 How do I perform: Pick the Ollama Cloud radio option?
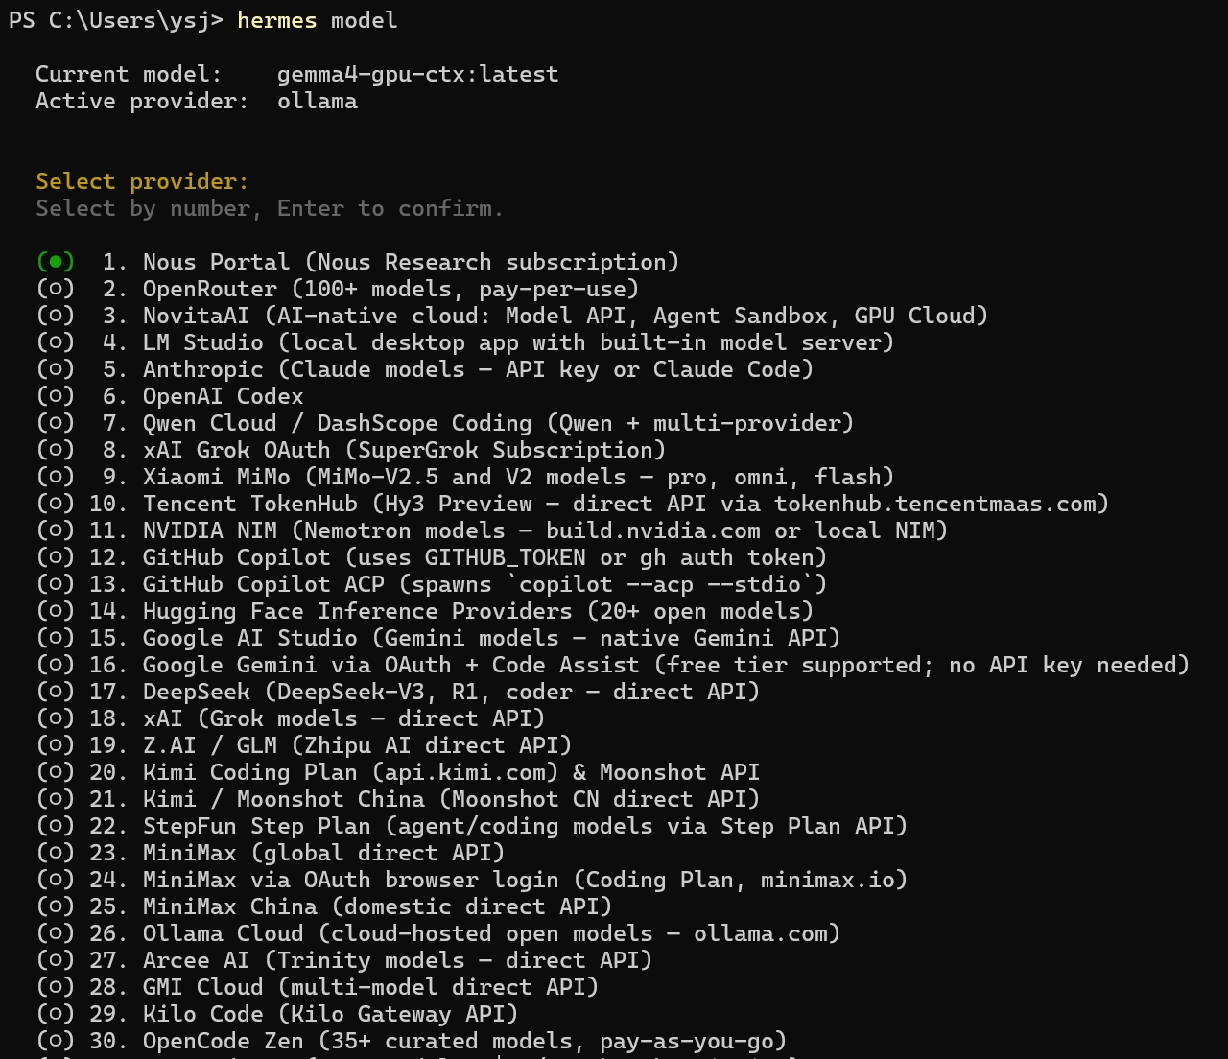coord(56,933)
